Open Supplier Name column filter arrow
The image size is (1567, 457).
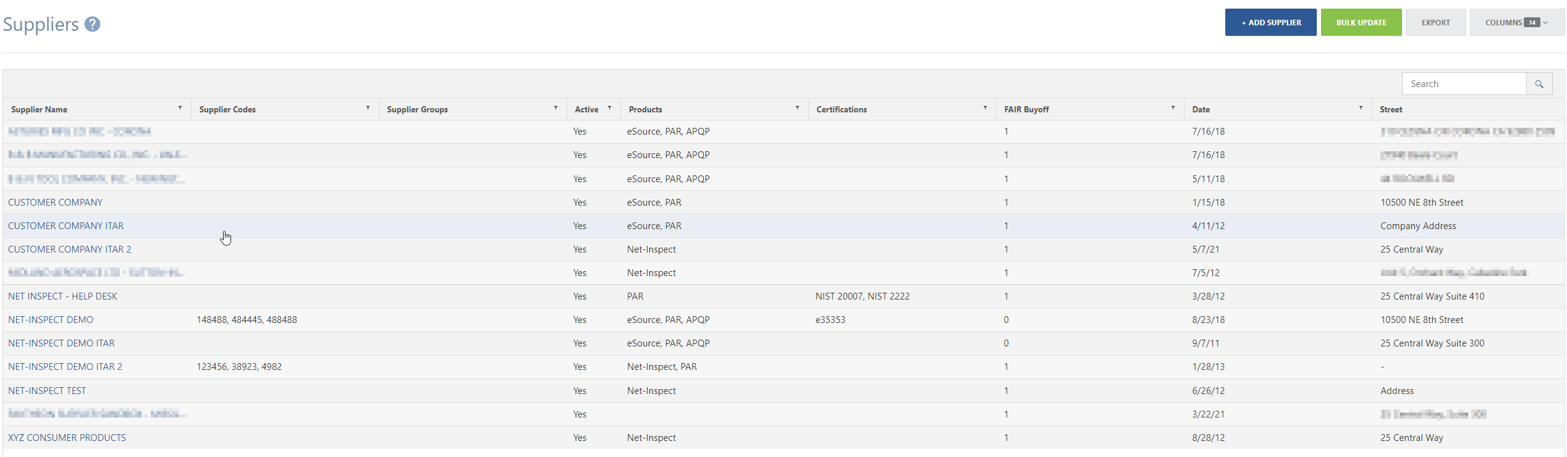pos(180,108)
